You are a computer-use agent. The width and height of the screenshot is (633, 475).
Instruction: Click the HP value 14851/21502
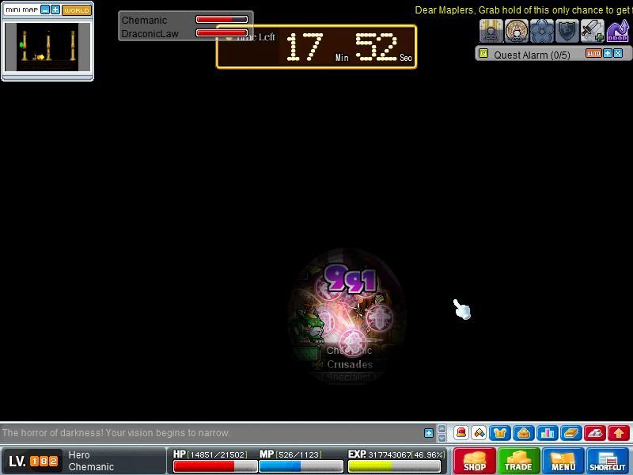pyautogui.click(x=217, y=454)
